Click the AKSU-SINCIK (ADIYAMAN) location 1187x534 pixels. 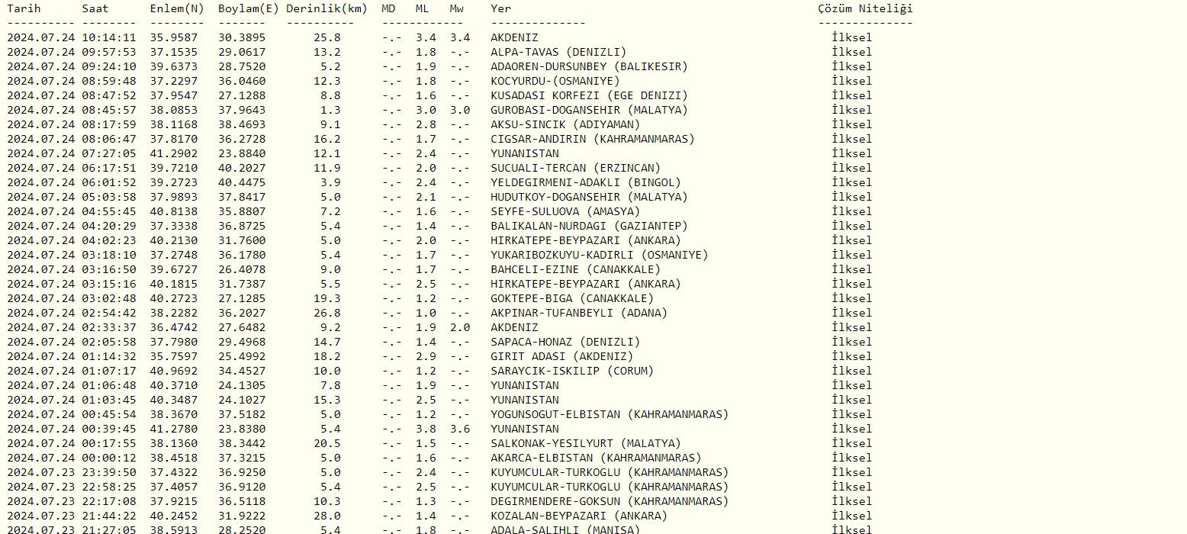[565, 124]
